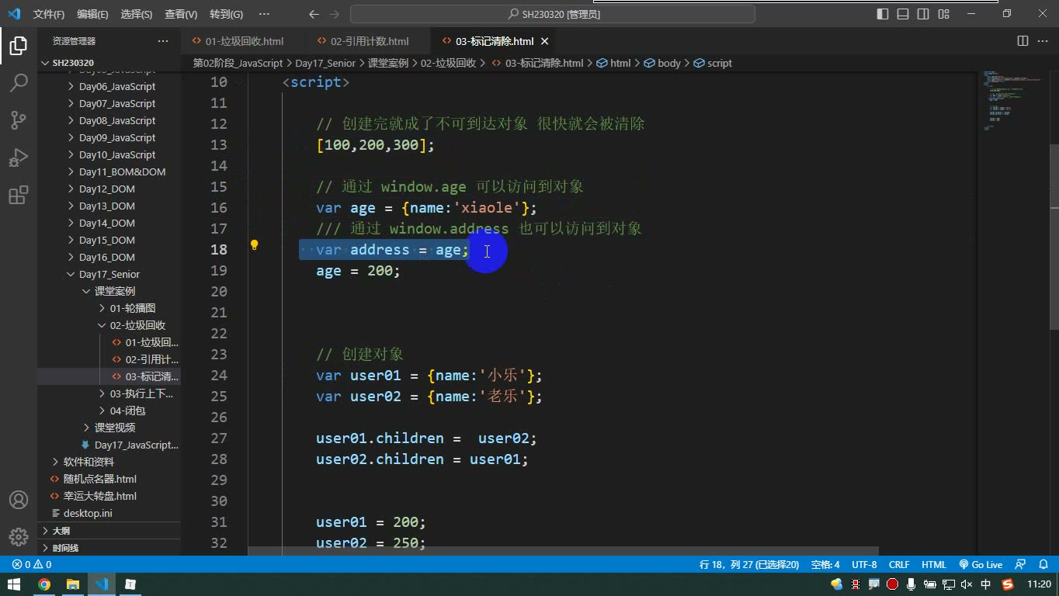Viewport: 1059px width, 596px height.
Task: Open Run and Debug view
Action: tap(19, 157)
